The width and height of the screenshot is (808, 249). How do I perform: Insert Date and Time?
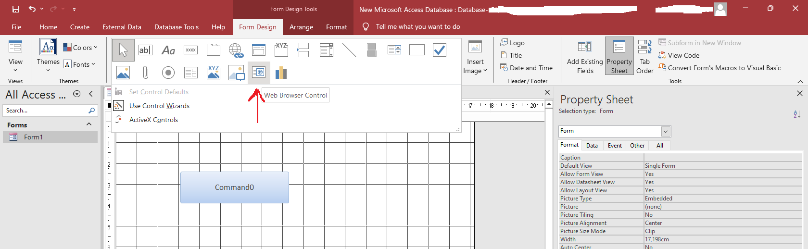point(527,68)
